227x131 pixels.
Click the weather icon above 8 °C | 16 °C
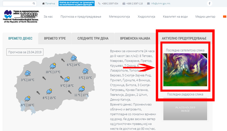click(x=28, y=99)
